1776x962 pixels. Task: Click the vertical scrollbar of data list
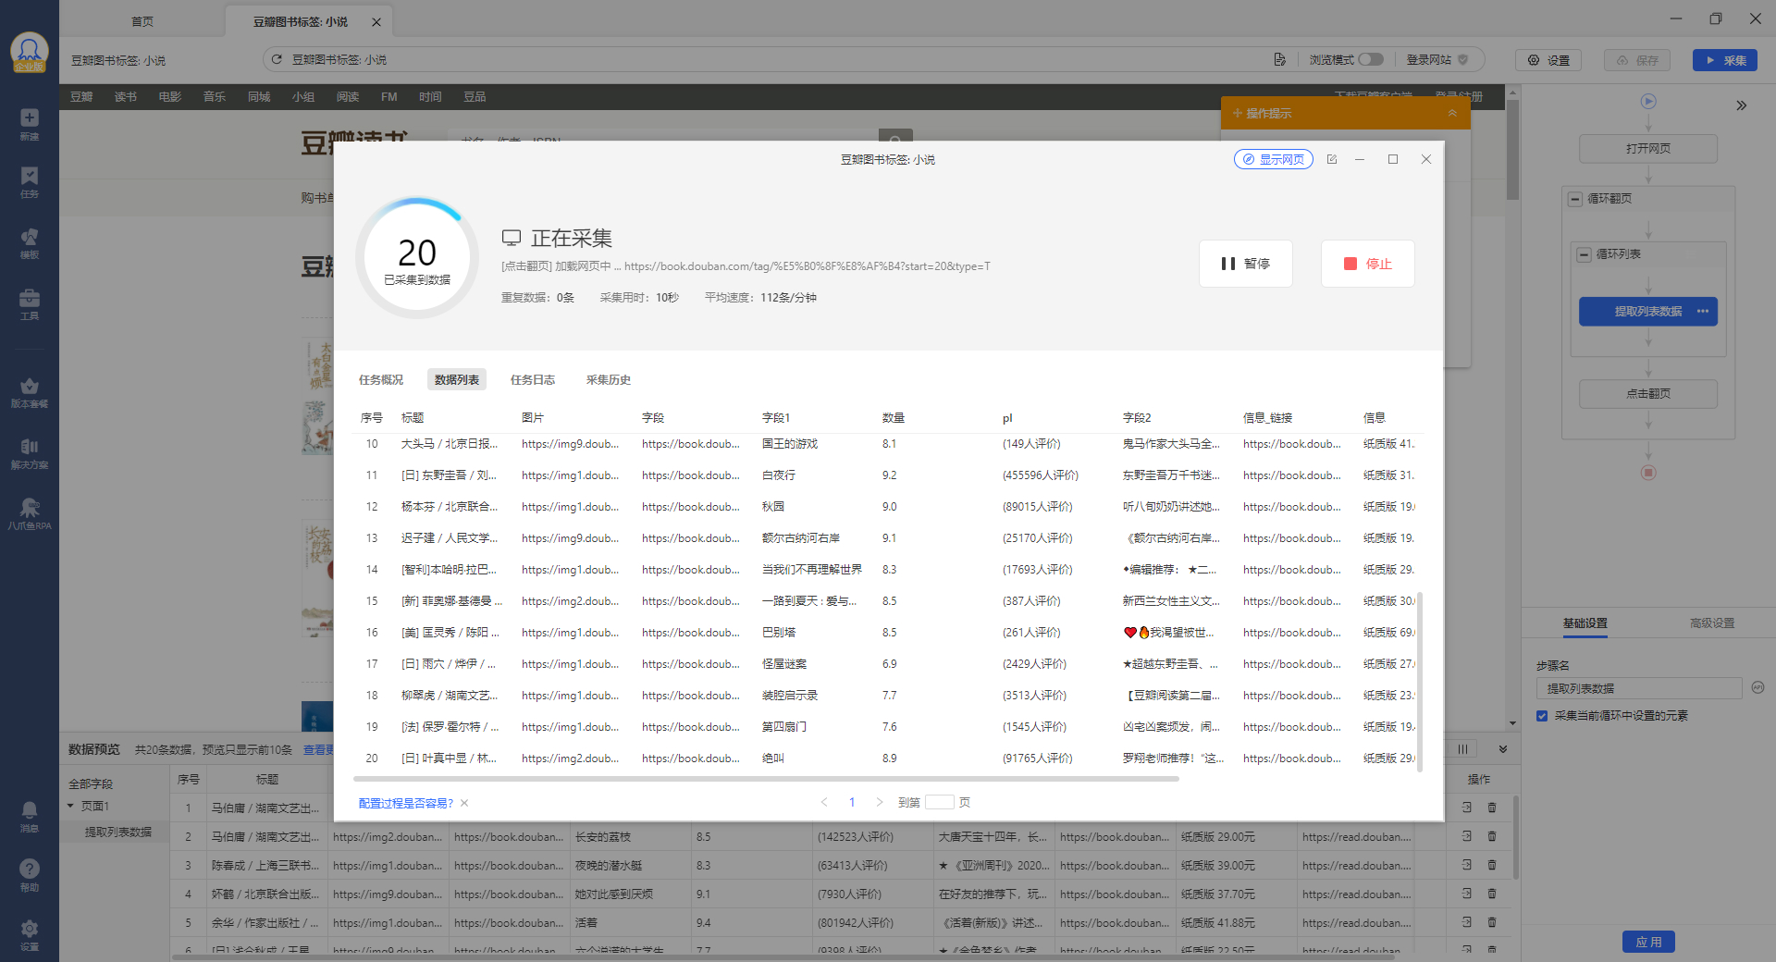[1419, 682]
